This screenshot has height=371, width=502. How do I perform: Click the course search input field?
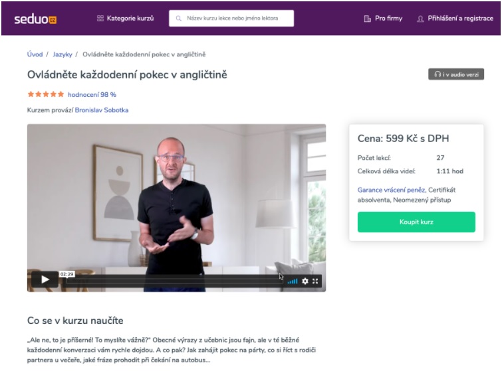point(231,18)
